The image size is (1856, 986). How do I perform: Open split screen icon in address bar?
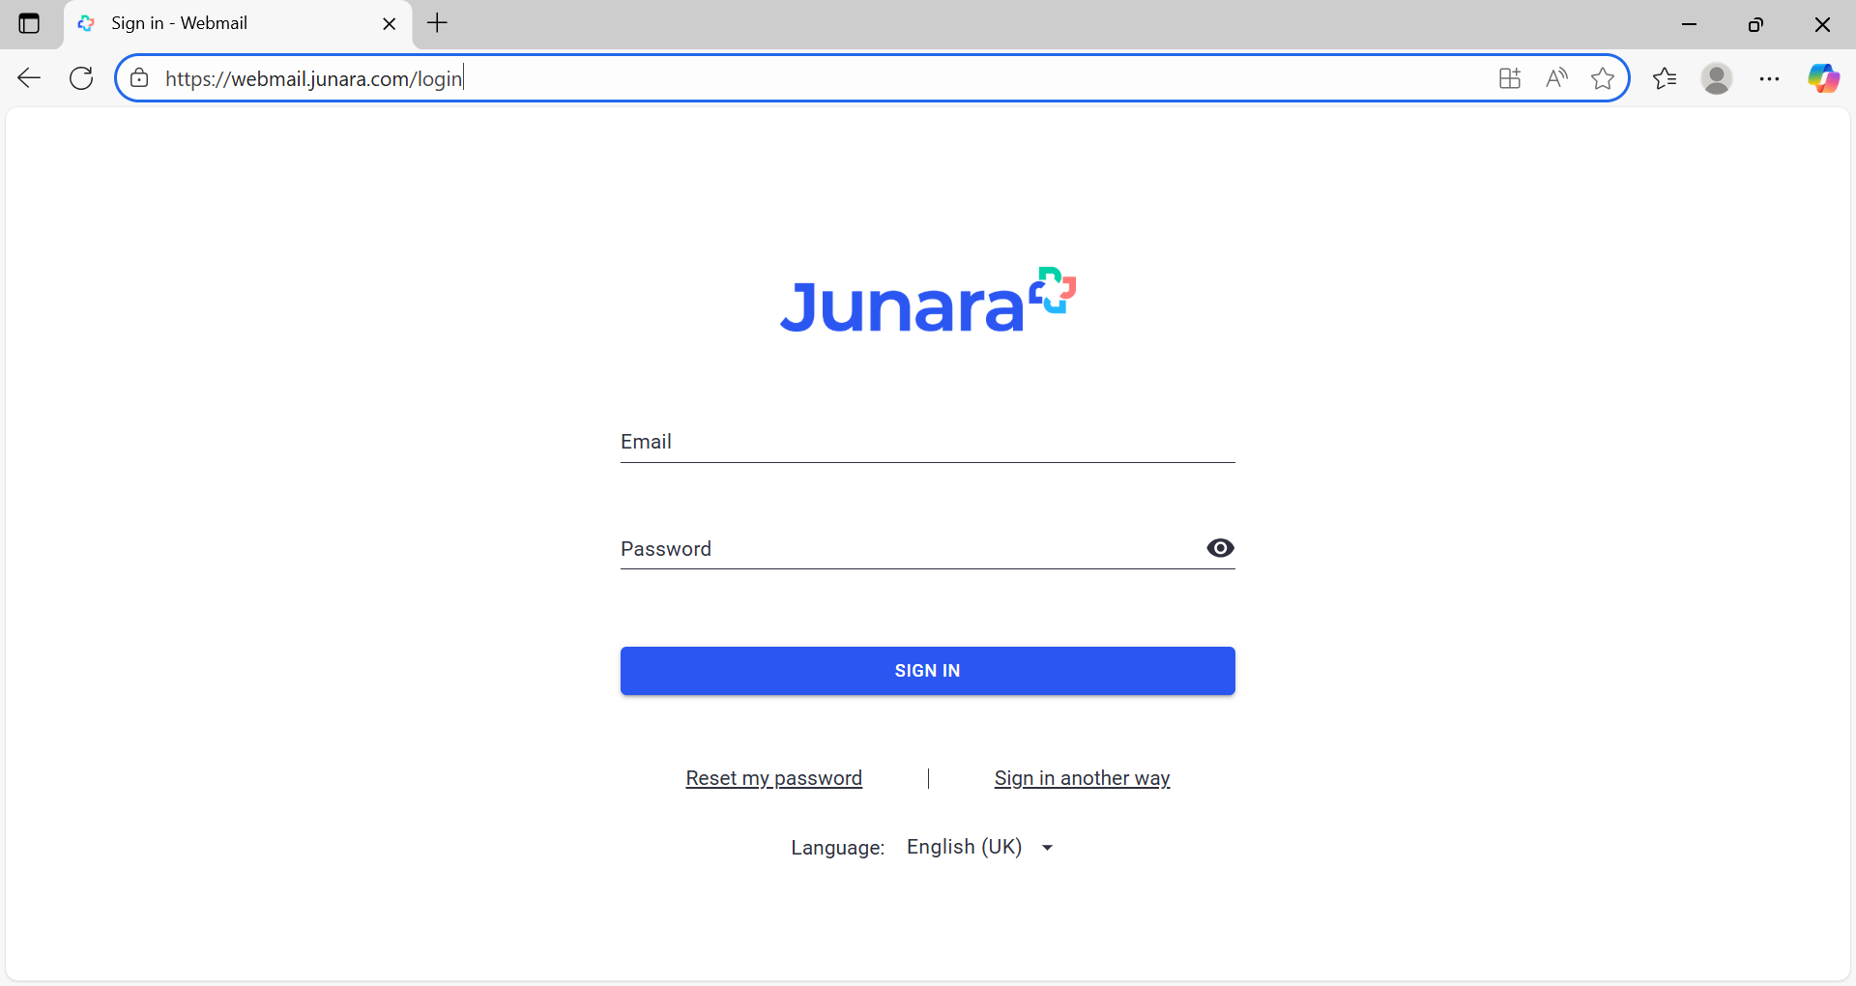point(1509,78)
